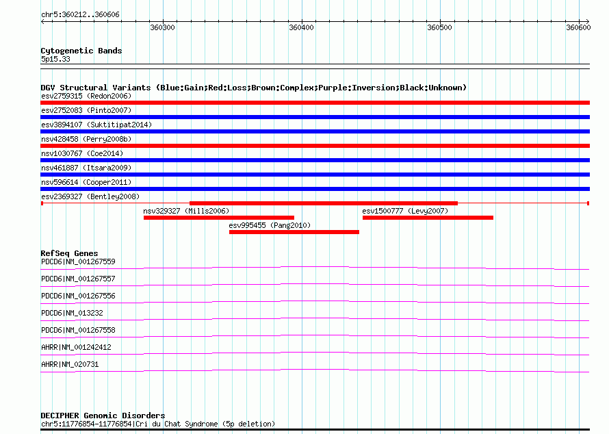
Task: Click the esv3894107 (Suktitipat2014) variant bar
Action: [x=315, y=131]
